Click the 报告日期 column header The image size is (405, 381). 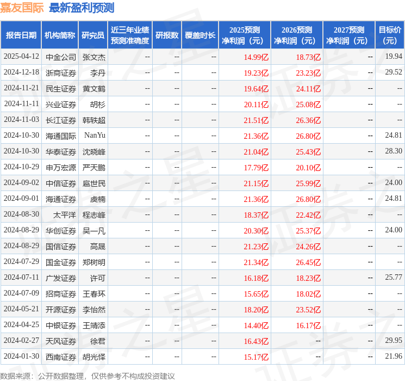click(21, 35)
